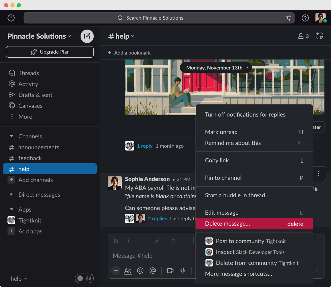This screenshot has height=287, width=331.
Task: Click the Message #help input field
Action: [152, 256]
